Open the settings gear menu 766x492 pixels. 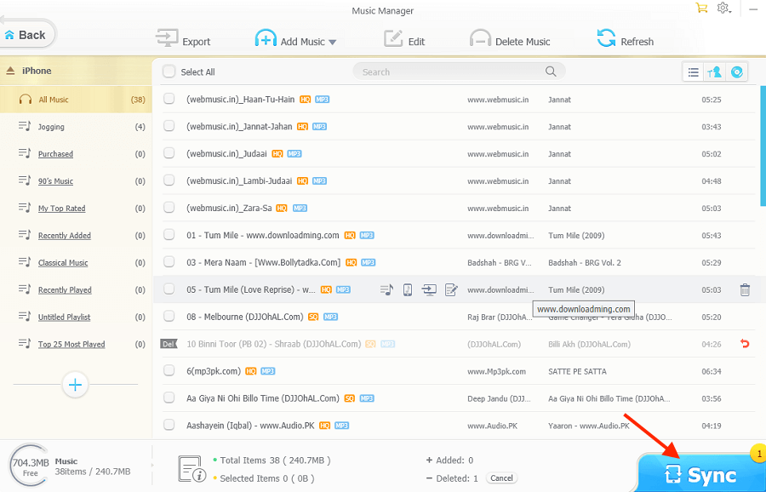pos(723,8)
